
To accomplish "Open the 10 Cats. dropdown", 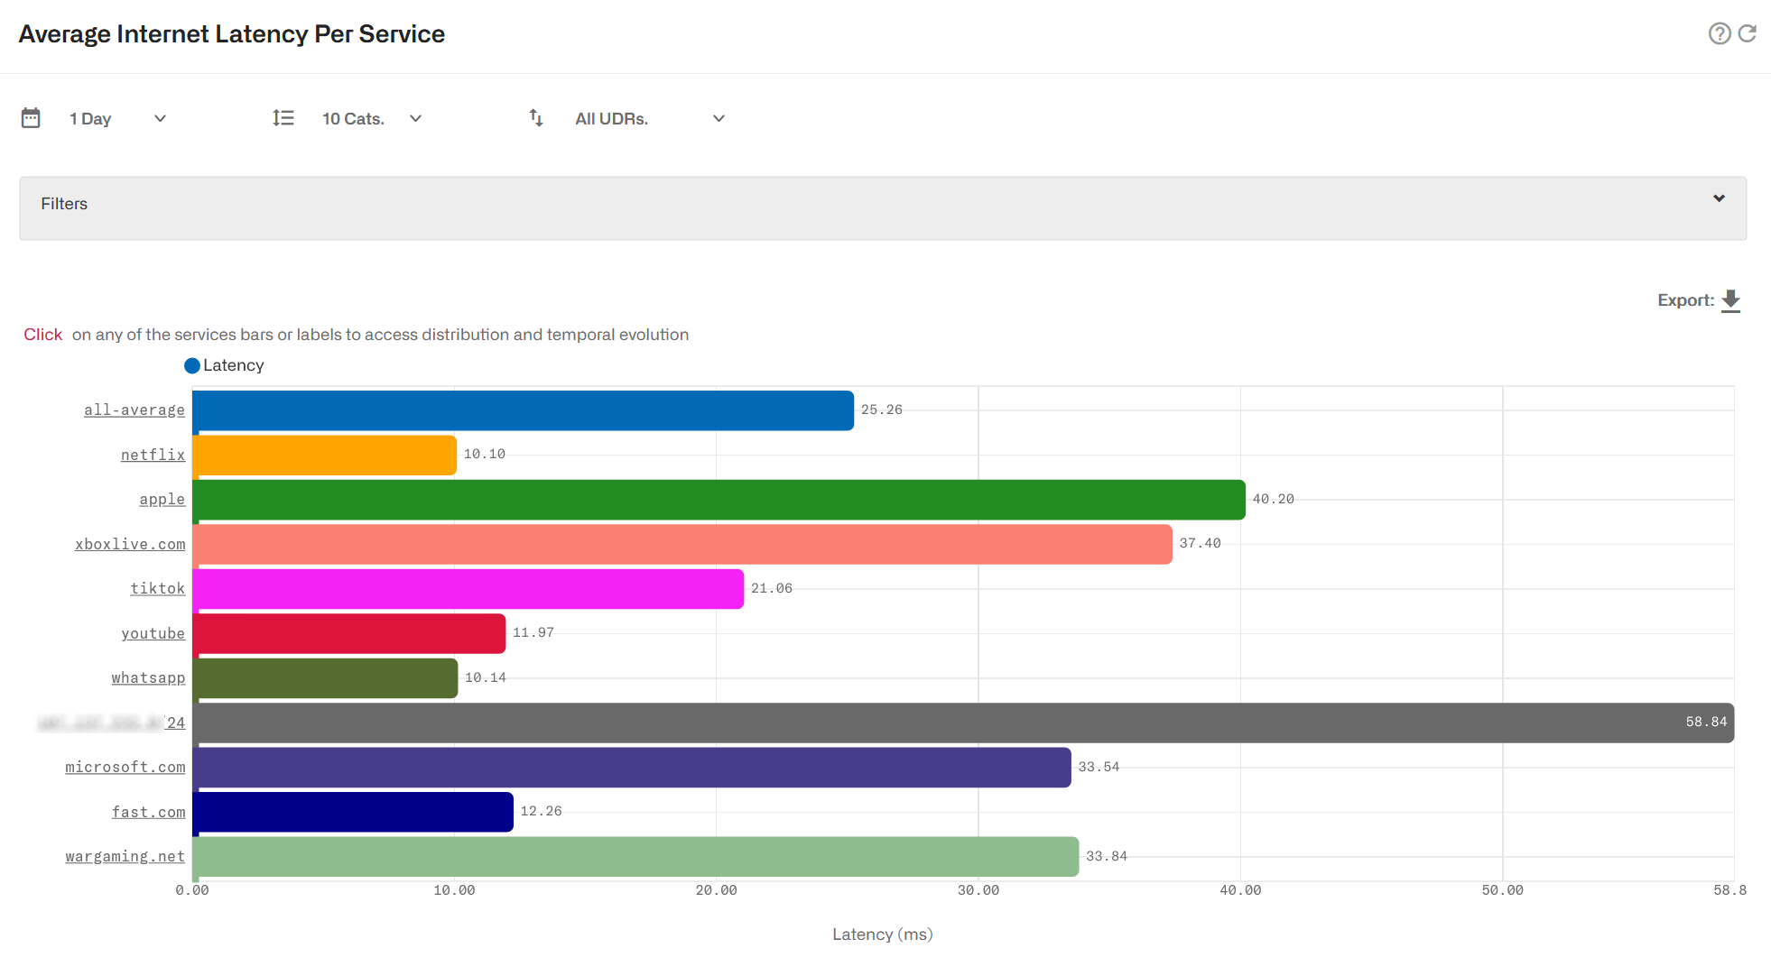I will tap(372, 119).
